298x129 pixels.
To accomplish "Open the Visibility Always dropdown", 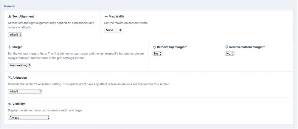I will coord(29,118).
